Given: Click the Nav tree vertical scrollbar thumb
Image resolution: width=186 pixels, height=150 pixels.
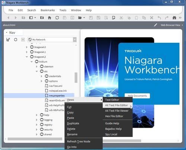Looking at the screenshot, I should coord(76,77).
